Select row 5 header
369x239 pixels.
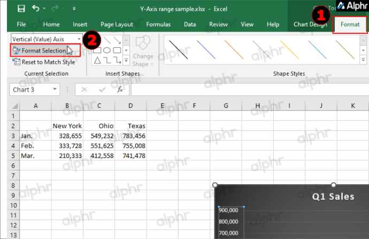click(13, 156)
